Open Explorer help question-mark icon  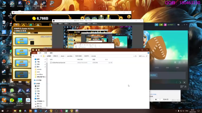pos(148,53)
